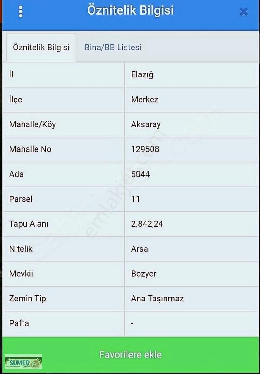Click Tapu Alanı value 2.842,24
The height and width of the screenshot is (374, 260).
[147, 224]
